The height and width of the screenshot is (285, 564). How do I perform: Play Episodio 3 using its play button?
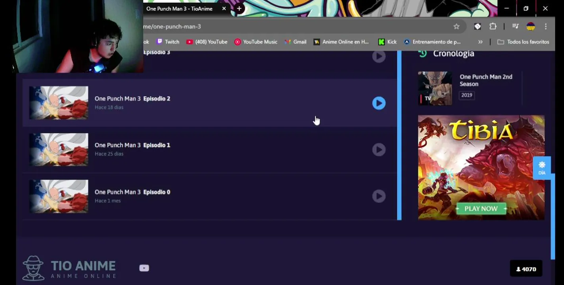(379, 56)
